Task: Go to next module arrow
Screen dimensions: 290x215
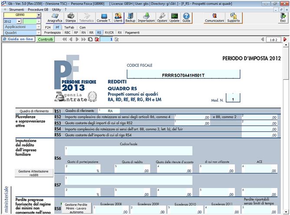Action: [77, 39]
